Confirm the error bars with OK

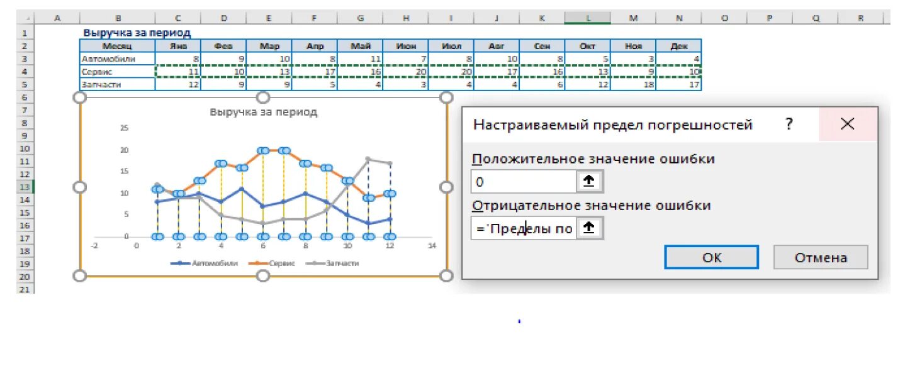712,257
